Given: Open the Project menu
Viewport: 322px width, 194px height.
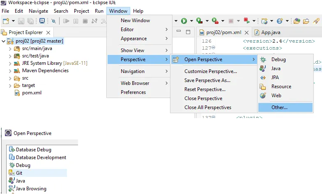Looking at the screenshot, I should [81, 11].
